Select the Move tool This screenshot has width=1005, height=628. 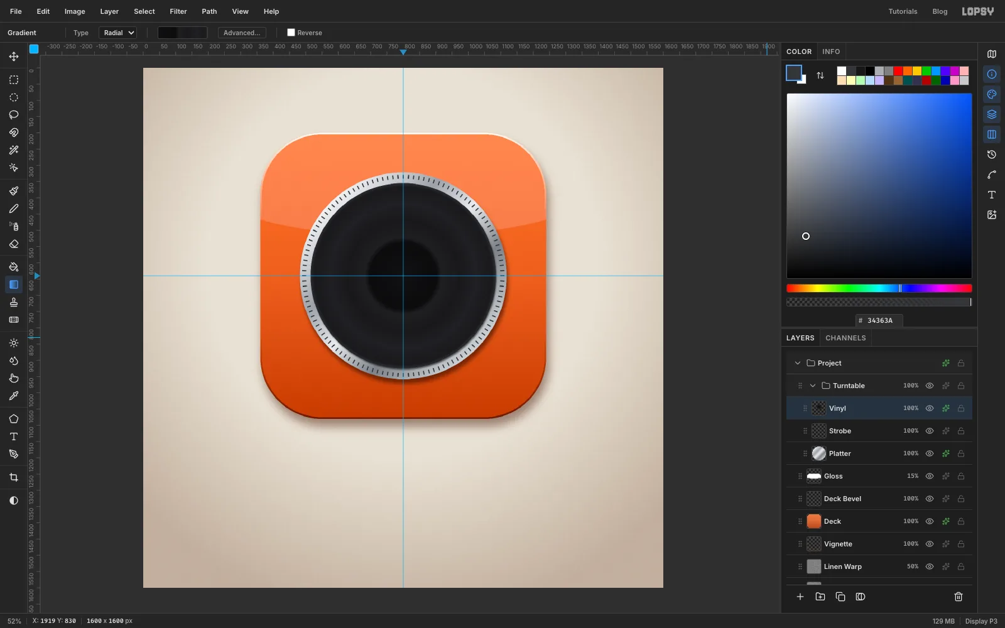(x=14, y=57)
